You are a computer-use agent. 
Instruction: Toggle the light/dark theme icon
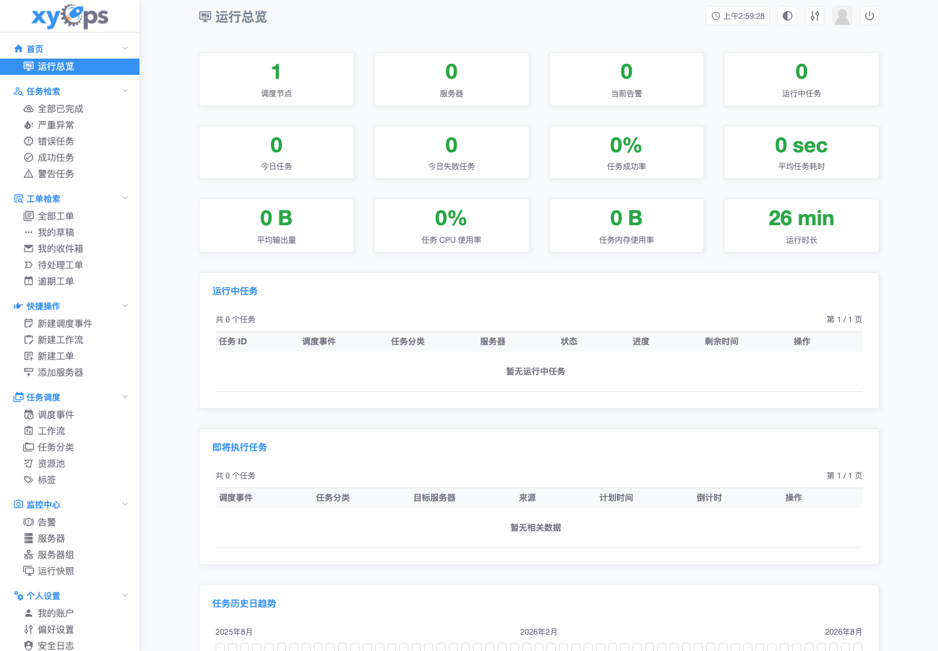(x=788, y=16)
